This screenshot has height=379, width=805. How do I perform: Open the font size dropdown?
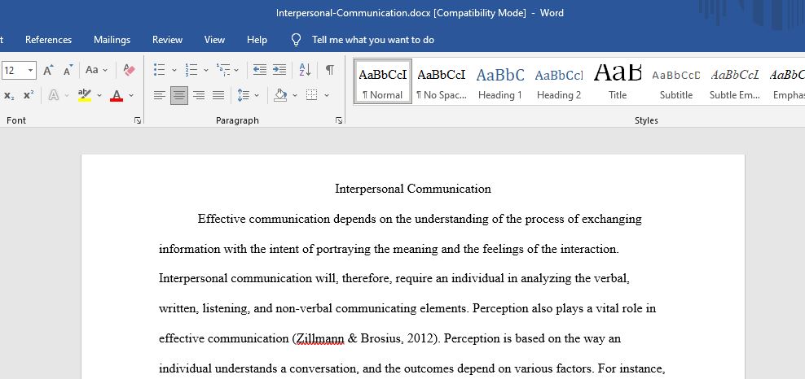point(31,70)
